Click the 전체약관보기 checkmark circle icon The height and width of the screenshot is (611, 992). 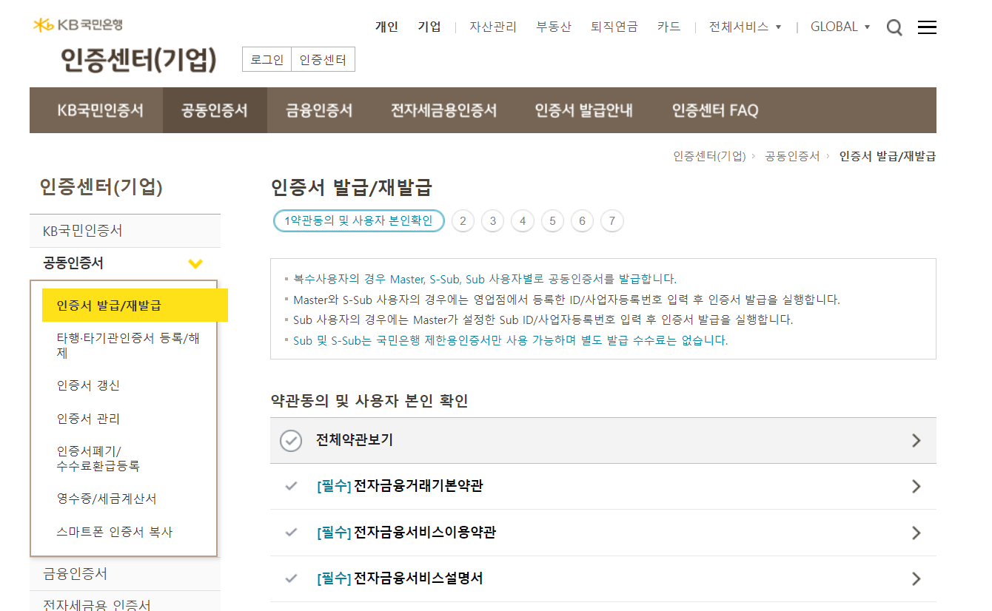tap(291, 439)
